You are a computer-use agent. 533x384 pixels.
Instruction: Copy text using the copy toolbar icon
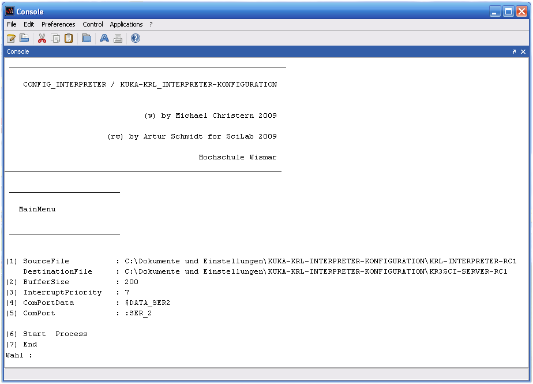pyautogui.click(x=55, y=38)
